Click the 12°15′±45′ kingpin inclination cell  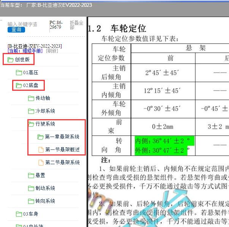163,91
